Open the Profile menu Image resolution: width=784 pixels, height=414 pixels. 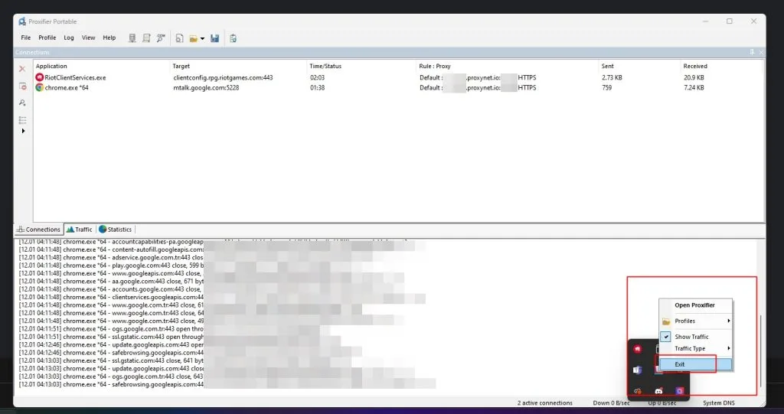[47, 37]
